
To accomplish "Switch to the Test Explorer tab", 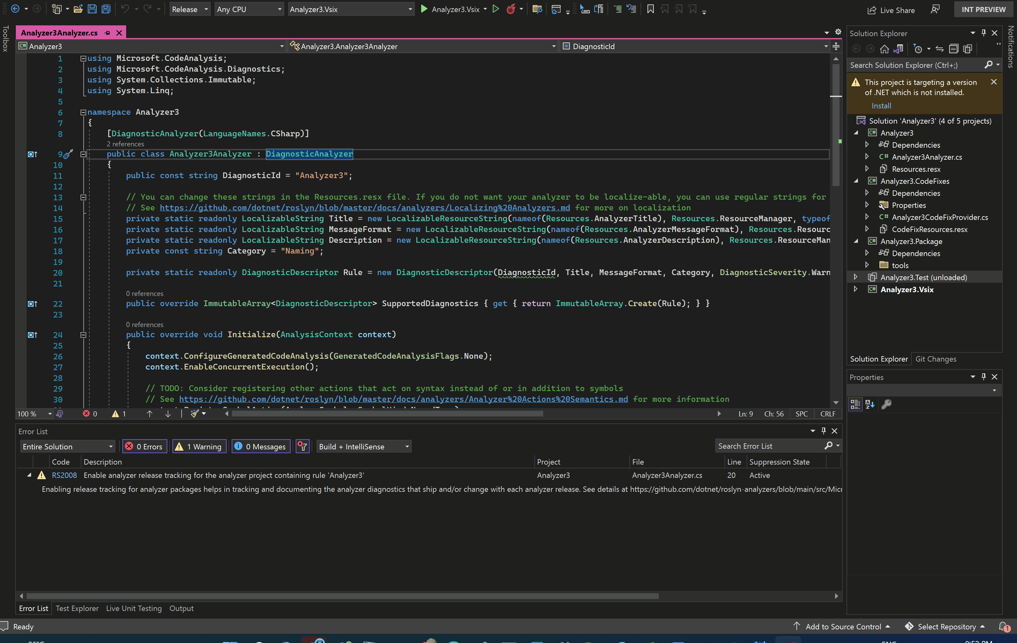I will (x=77, y=608).
